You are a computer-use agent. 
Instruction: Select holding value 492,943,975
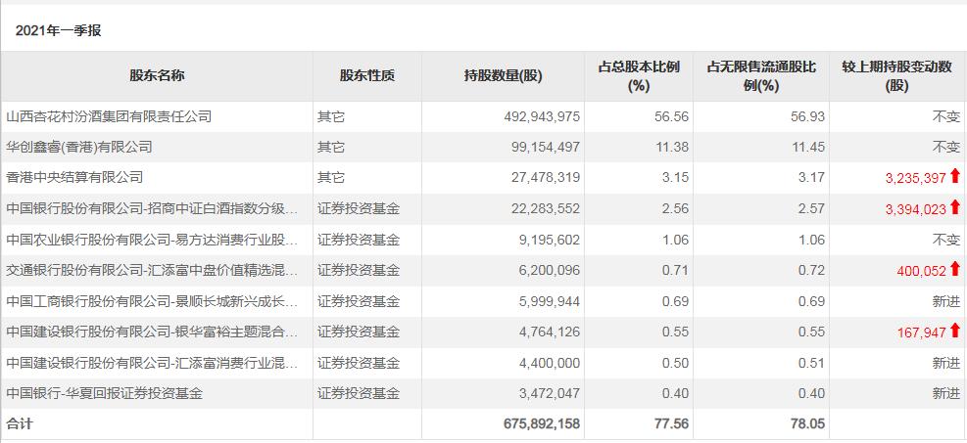(x=542, y=116)
